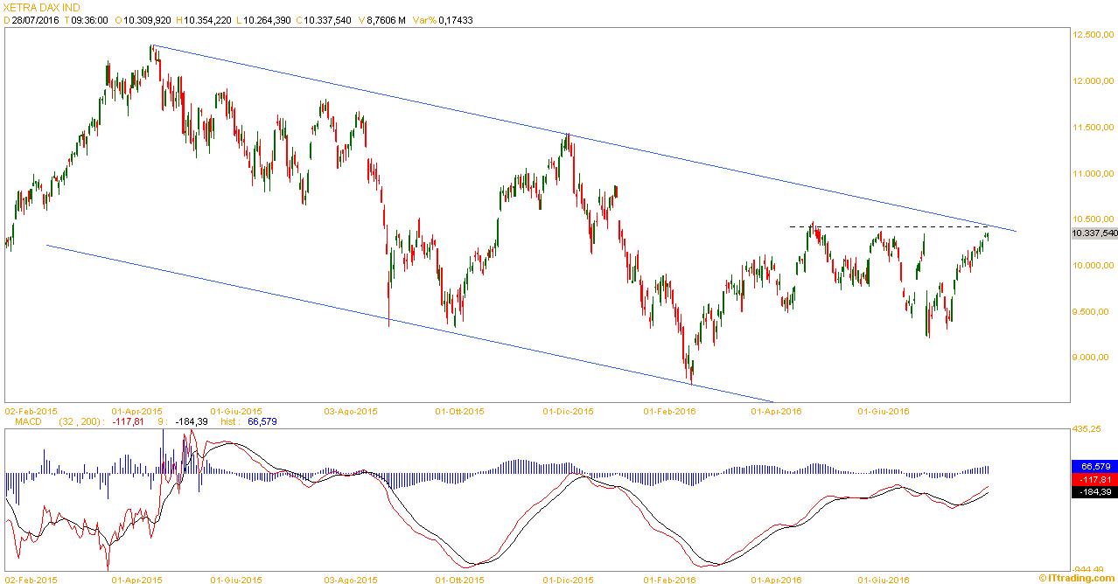The width and height of the screenshot is (1118, 584).
Task: Click the XETRA DAX IND chart title
Action: click(x=42, y=7)
